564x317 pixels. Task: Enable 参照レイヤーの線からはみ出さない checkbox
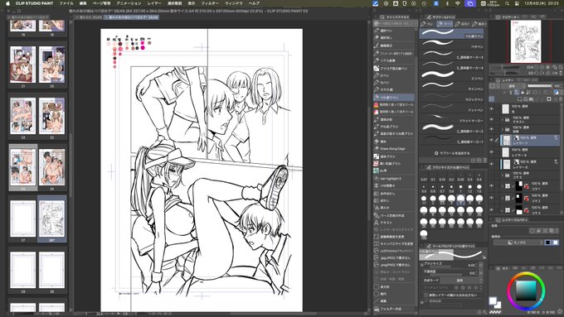(425, 295)
